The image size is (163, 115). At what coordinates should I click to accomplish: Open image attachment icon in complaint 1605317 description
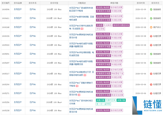point(85,75)
